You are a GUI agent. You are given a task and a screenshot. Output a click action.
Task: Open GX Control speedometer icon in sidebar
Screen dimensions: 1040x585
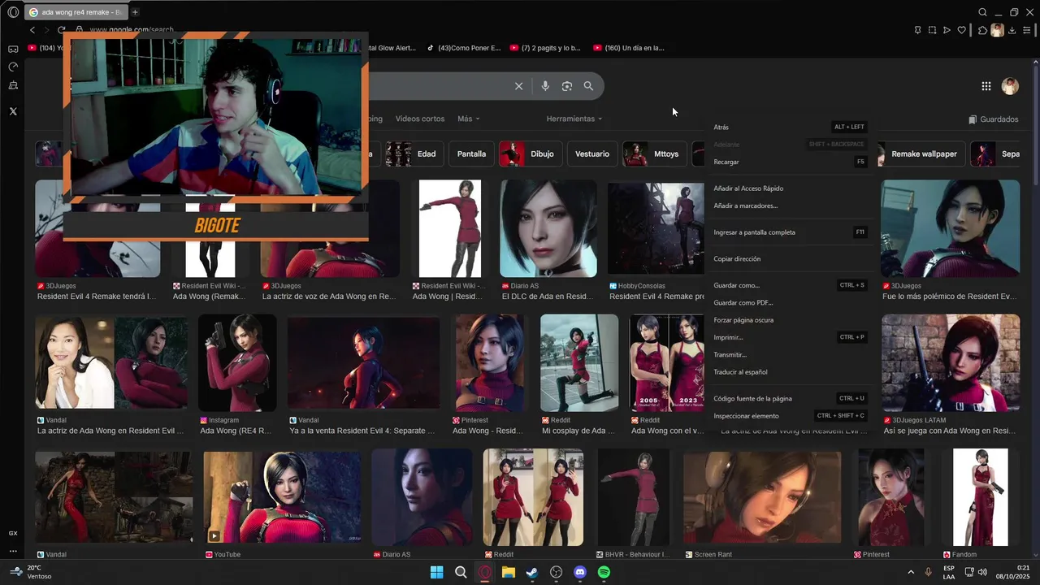[13, 67]
